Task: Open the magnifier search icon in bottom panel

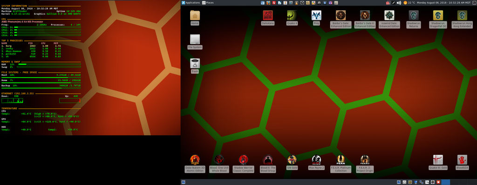Action: [x=427, y=182]
